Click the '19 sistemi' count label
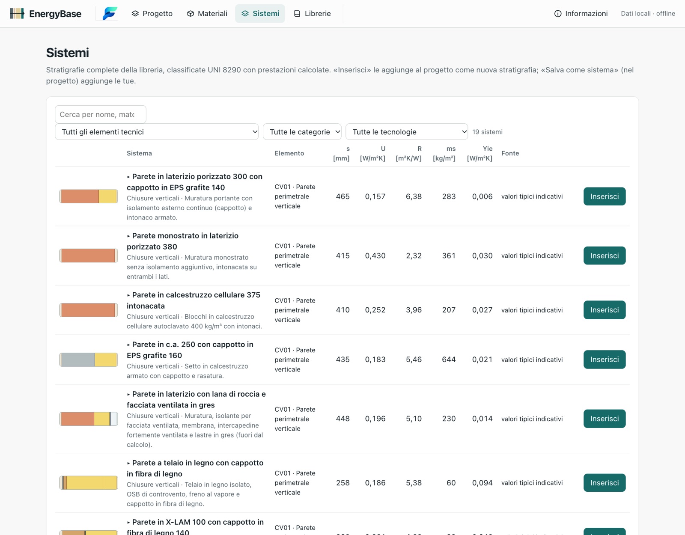Screen dimensions: 685x535 (488, 132)
